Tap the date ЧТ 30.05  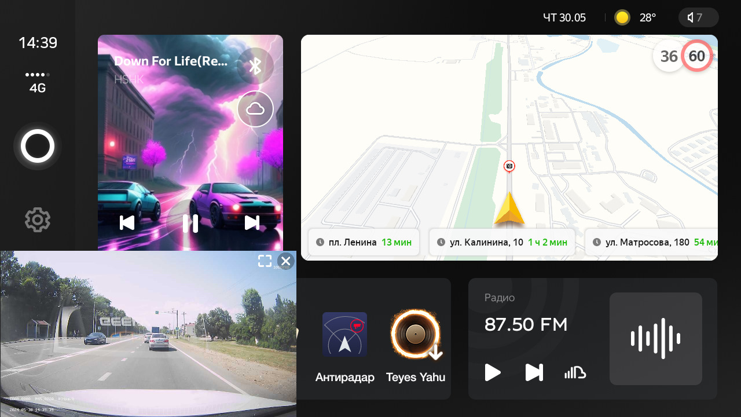coord(564,17)
